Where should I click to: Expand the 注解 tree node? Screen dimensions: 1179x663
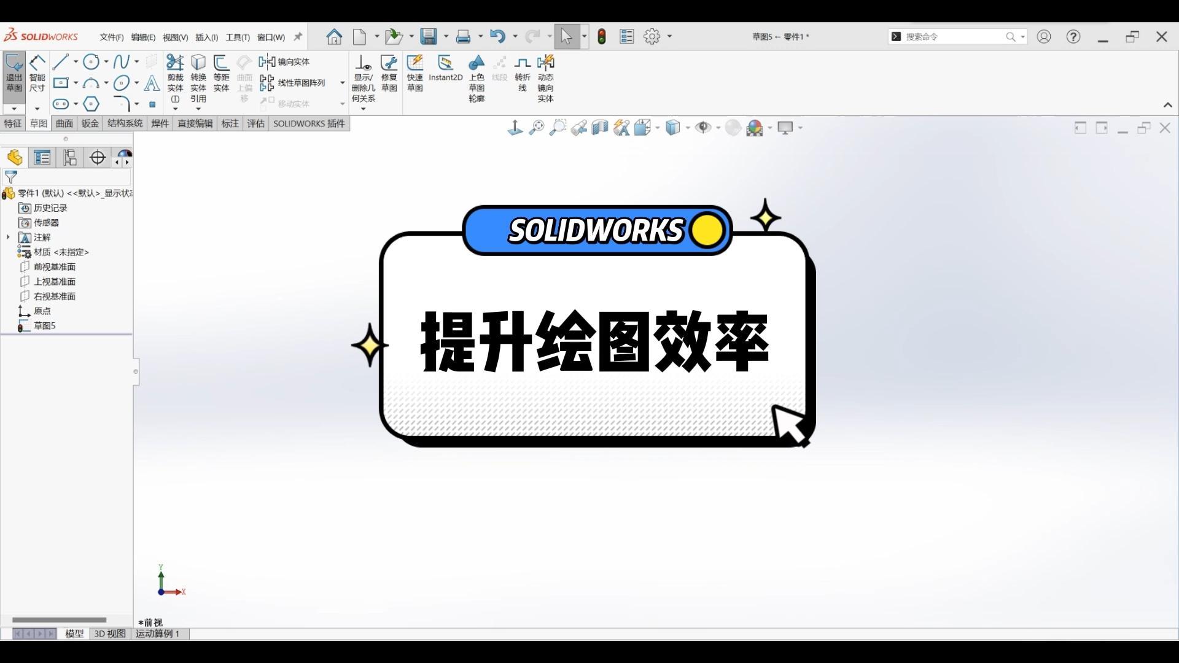click(8, 237)
